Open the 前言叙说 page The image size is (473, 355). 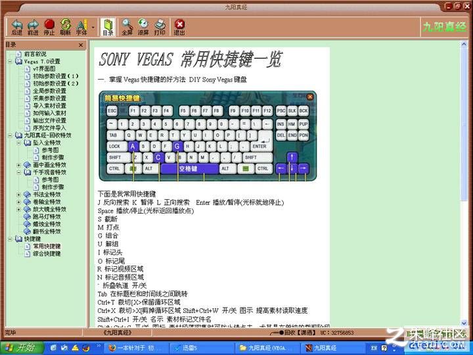click(x=35, y=54)
